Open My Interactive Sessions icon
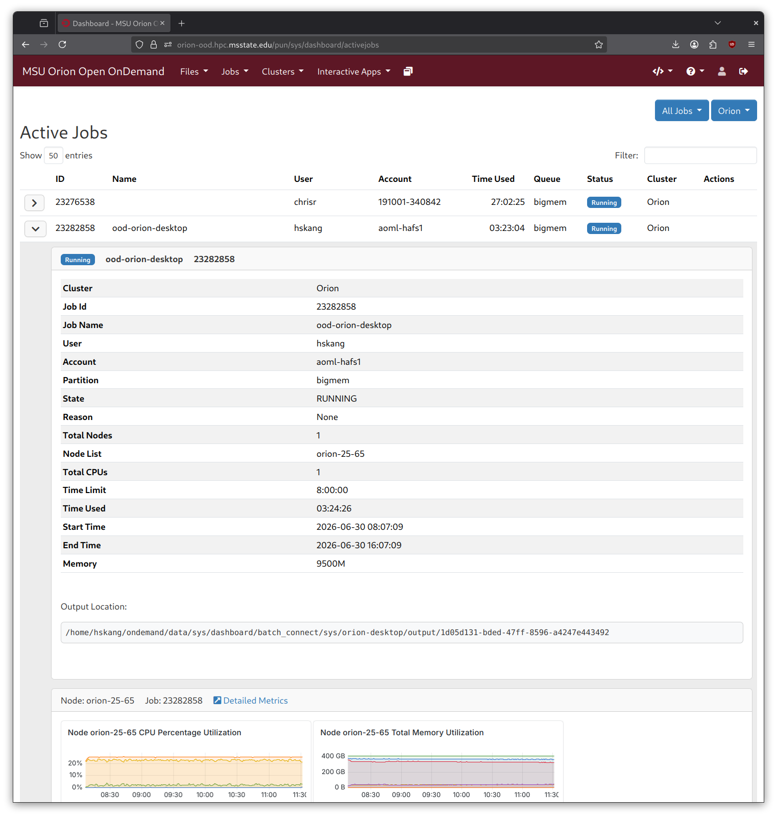 pyautogui.click(x=408, y=72)
